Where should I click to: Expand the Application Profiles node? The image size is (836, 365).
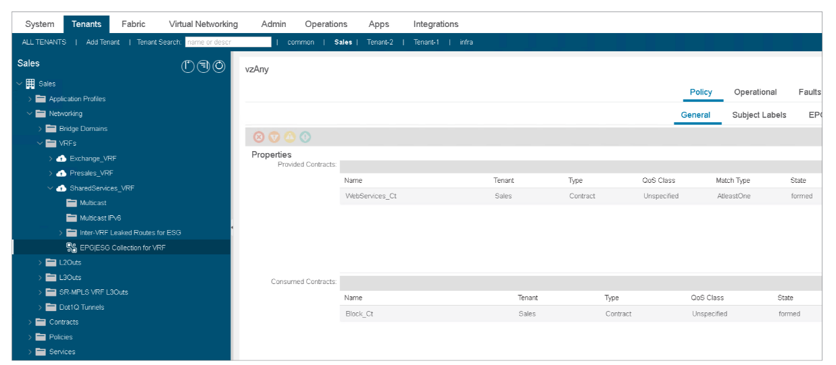(30, 99)
